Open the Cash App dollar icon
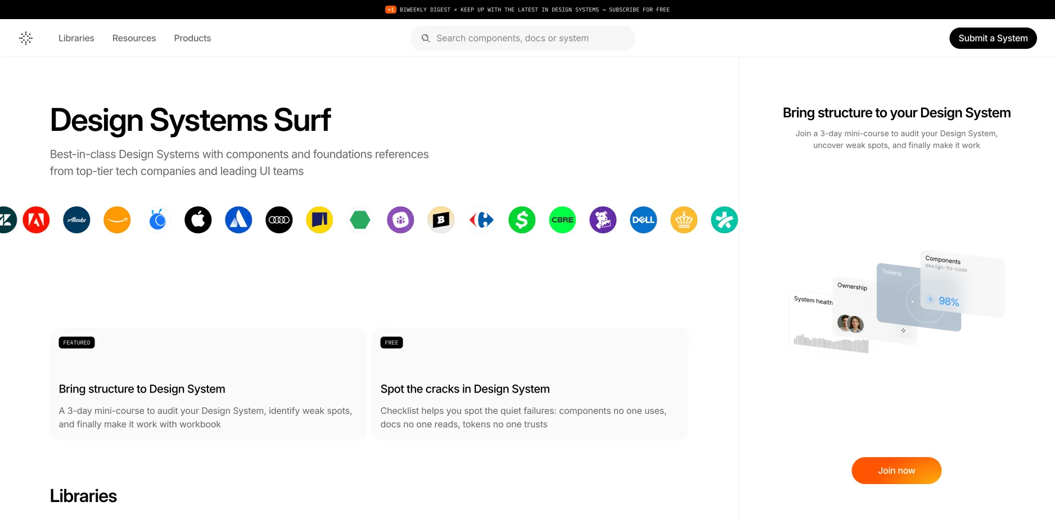1055x520 pixels. 522,220
